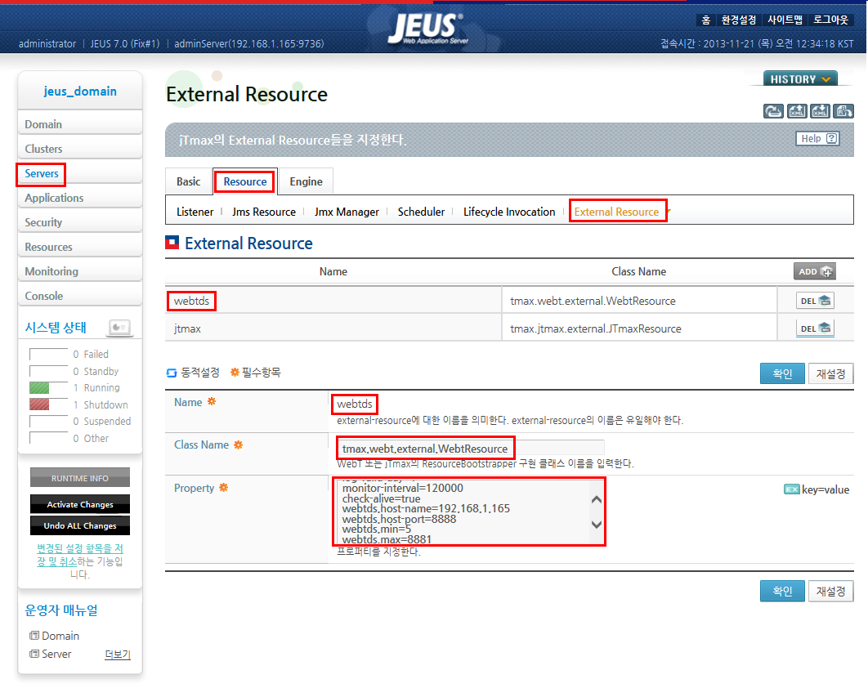Switch to the Engine tab
Image resolution: width=868 pixels, height=688 pixels.
(x=306, y=181)
